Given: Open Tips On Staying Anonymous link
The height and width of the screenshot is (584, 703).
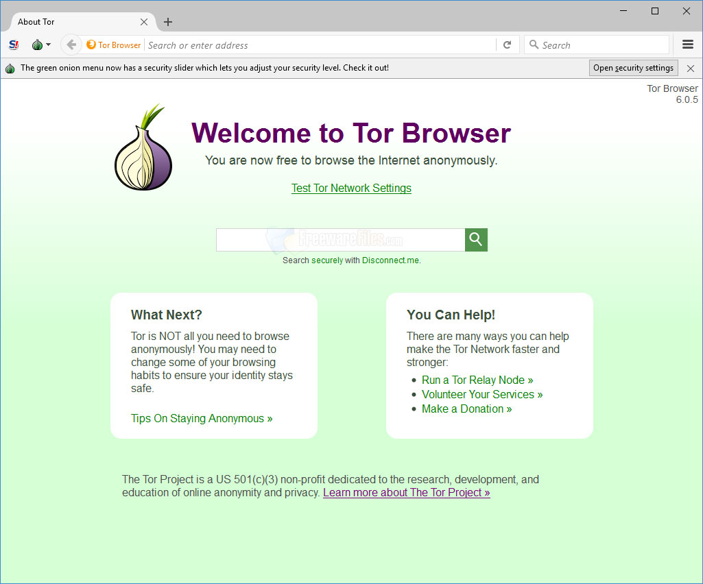Looking at the screenshot, I should coord(202,419).
